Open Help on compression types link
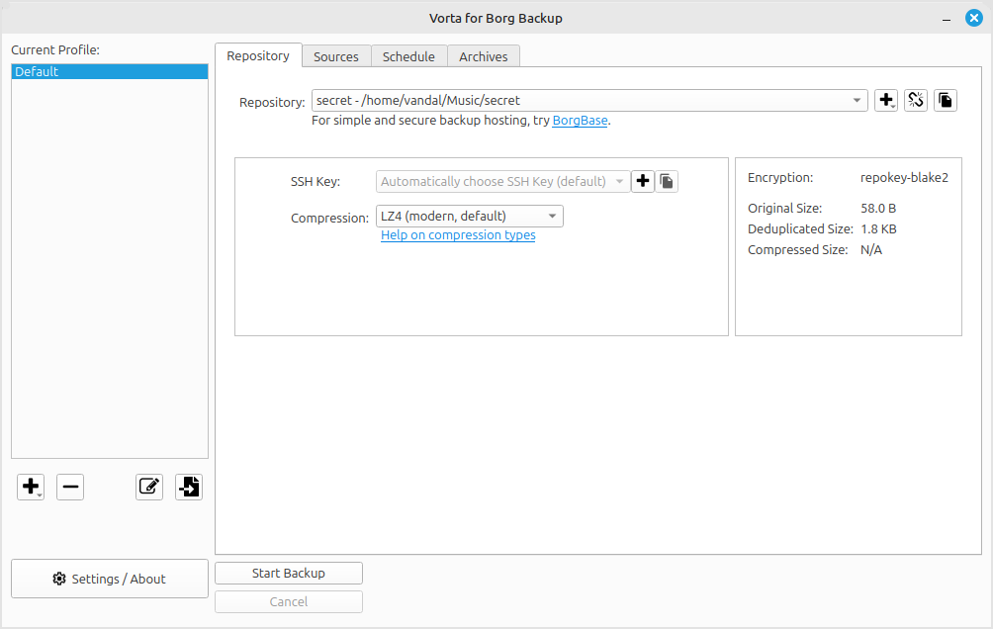 click(458, 235)
